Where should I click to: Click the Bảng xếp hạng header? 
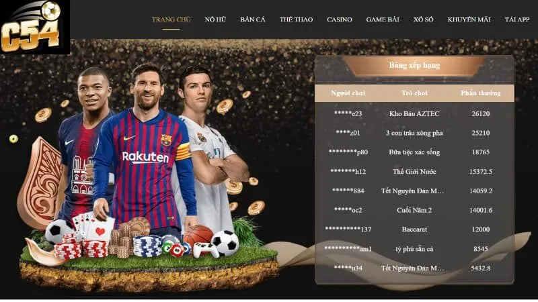tap(414, 65)
